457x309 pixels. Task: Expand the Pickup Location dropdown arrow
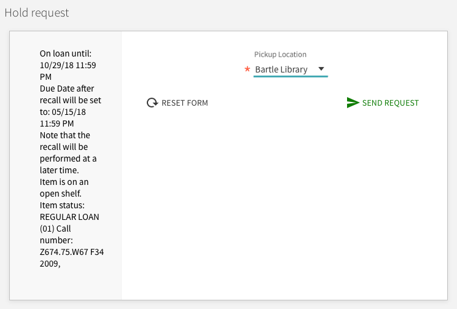(321, 69)
